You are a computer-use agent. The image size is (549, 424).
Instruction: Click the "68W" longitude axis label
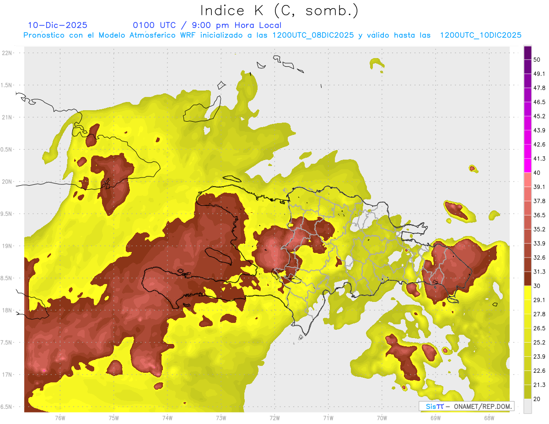click(489, 418)
